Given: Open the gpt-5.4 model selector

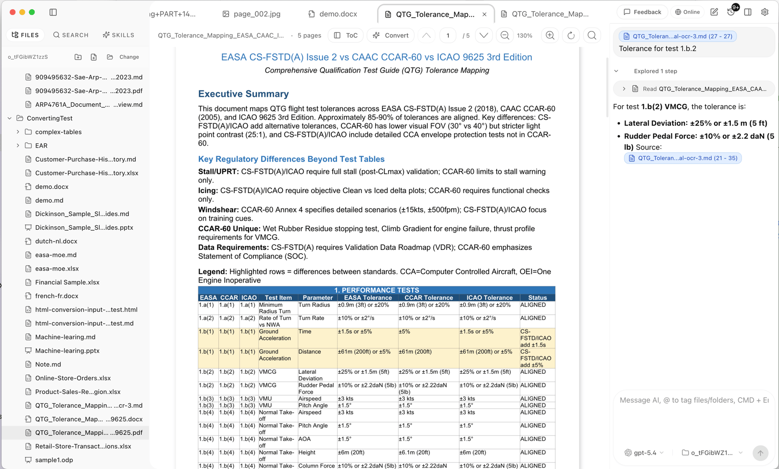Looking at the screenshot, I should tap(644, 452).
